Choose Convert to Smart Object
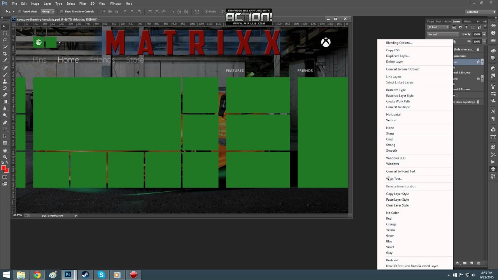 (403, 69)
